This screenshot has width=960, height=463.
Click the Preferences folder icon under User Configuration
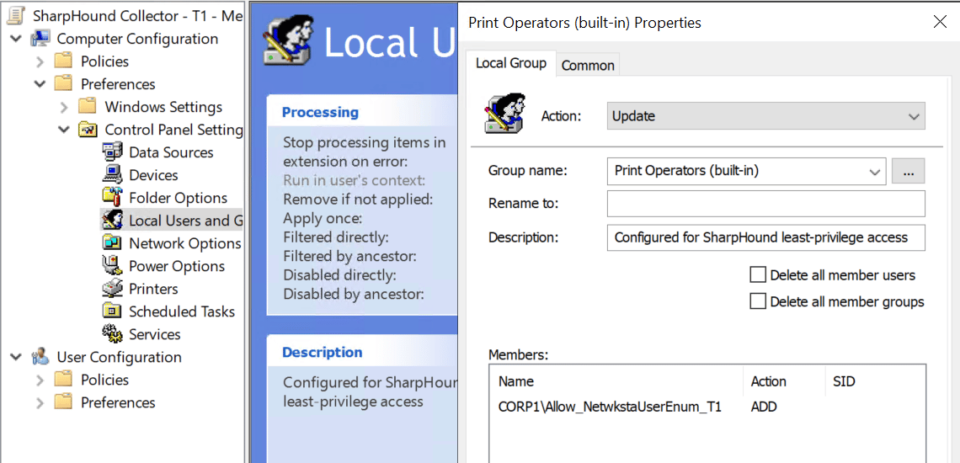click(64, 402)
